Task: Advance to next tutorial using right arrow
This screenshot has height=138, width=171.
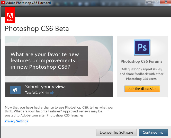Action: click(x=52, y=93)
